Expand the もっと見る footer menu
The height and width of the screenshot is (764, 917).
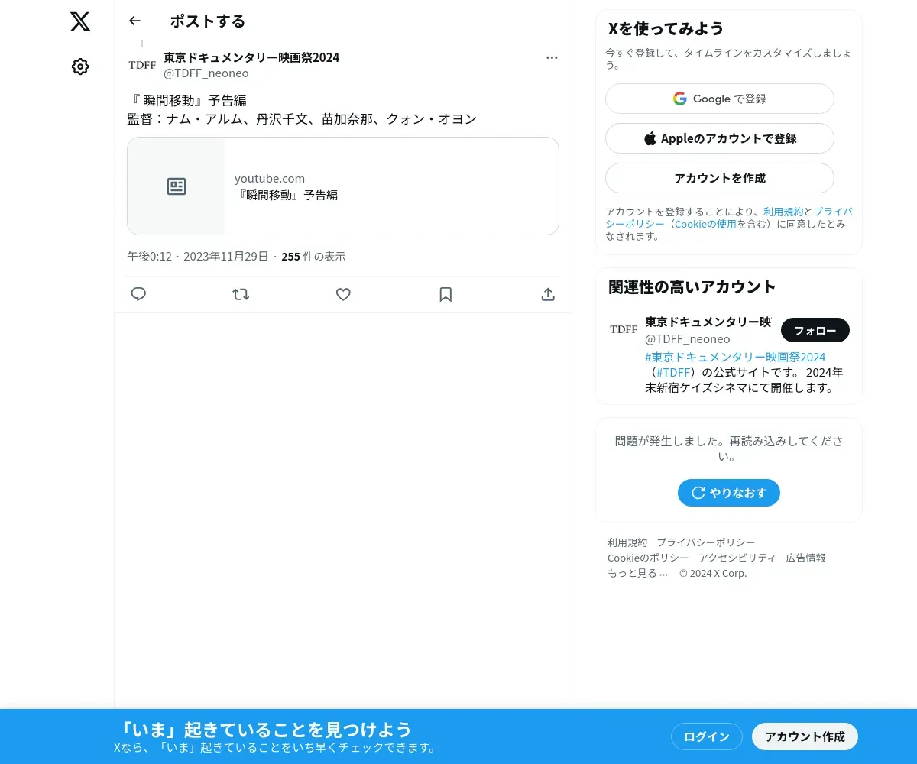(638, 573)
